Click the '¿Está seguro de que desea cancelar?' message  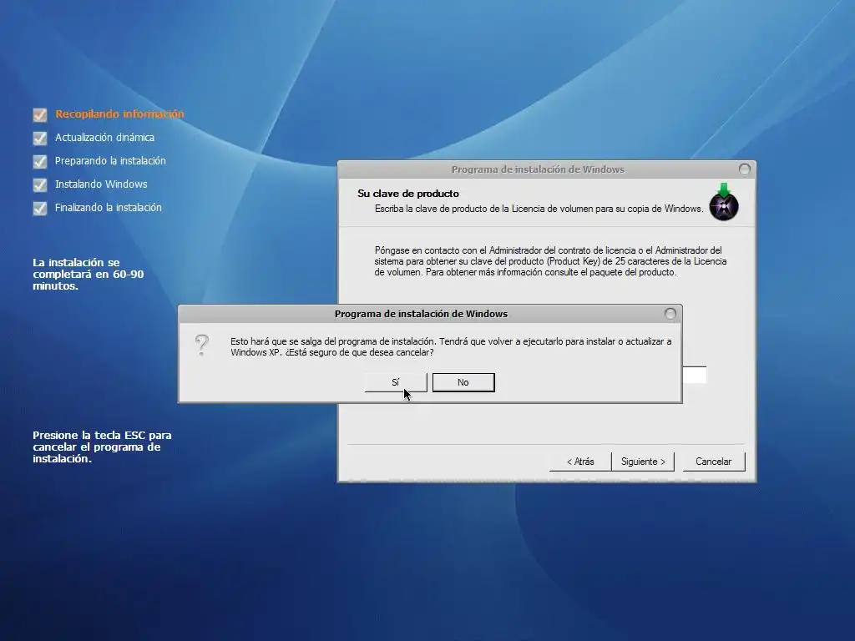click(359, 353)
